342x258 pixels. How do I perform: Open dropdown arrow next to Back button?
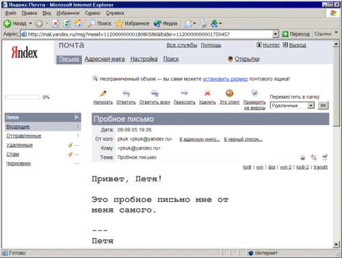[30, 23]
